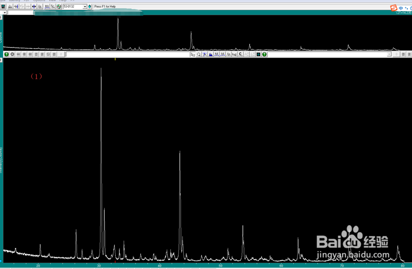Screen dimensions: 412x269
Task: Click the histogram pattern icon in top toolbar
Action: (10, 7)
